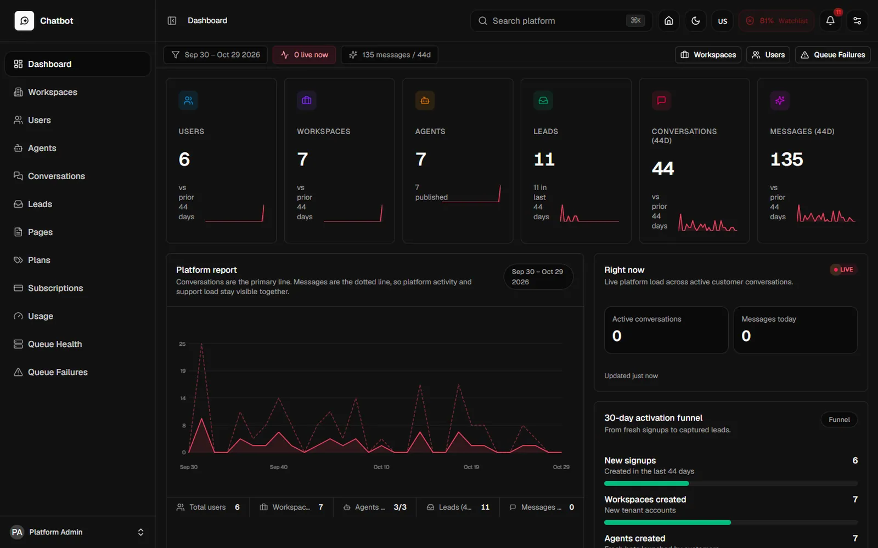Select Conversations in sidebar
Screen dimensions: 878x548
coord(77,176)
